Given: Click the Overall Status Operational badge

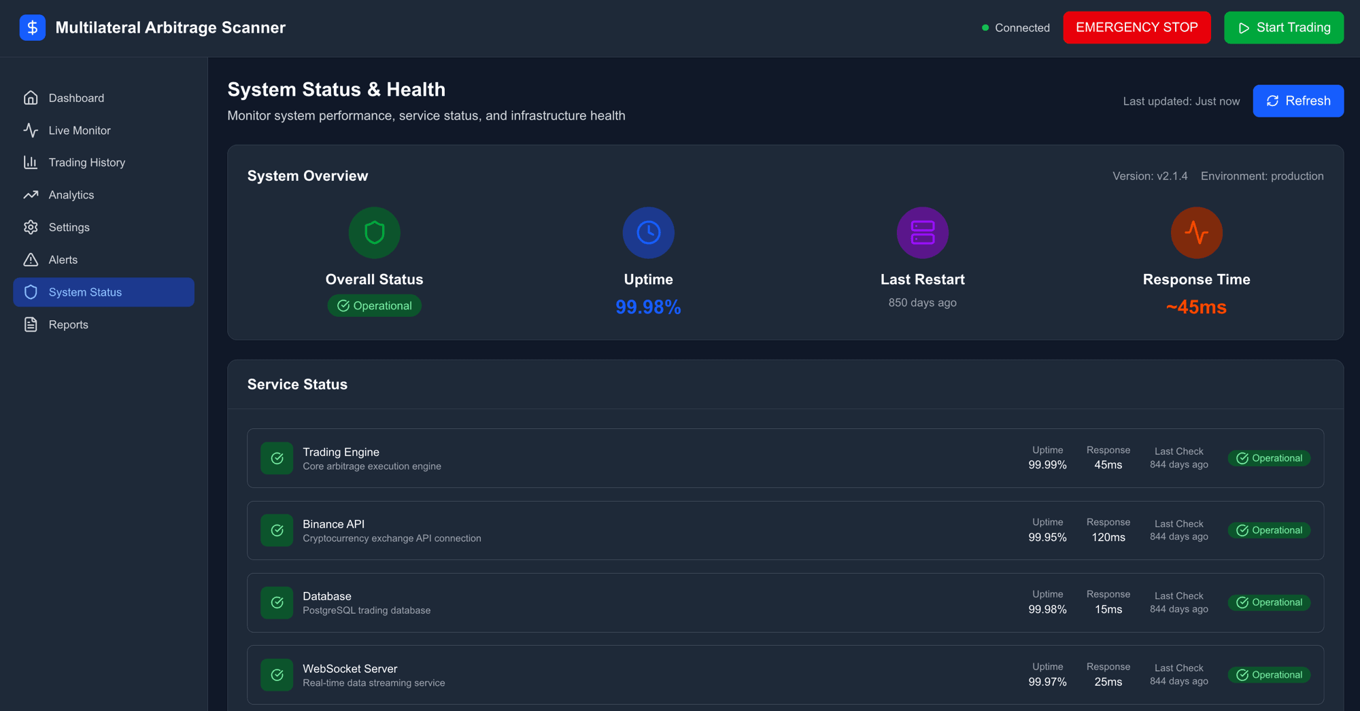Looking at the screenshot, I should [375, 306].
